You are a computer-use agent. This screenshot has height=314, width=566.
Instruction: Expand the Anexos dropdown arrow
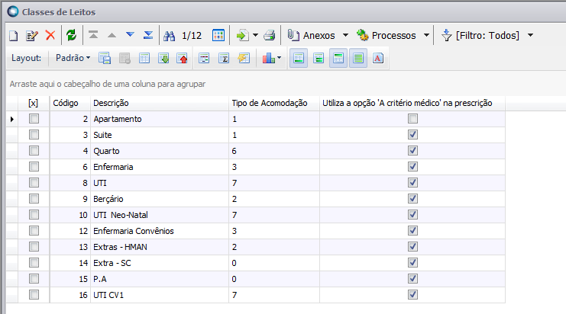pyautogui.click(x=345, y=35)
